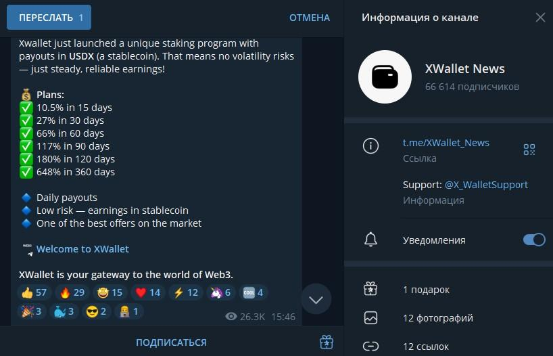This screenshot has height=356, width=553.
Task: Click ОТМЕНА to cancel selection
Action: 310,18
